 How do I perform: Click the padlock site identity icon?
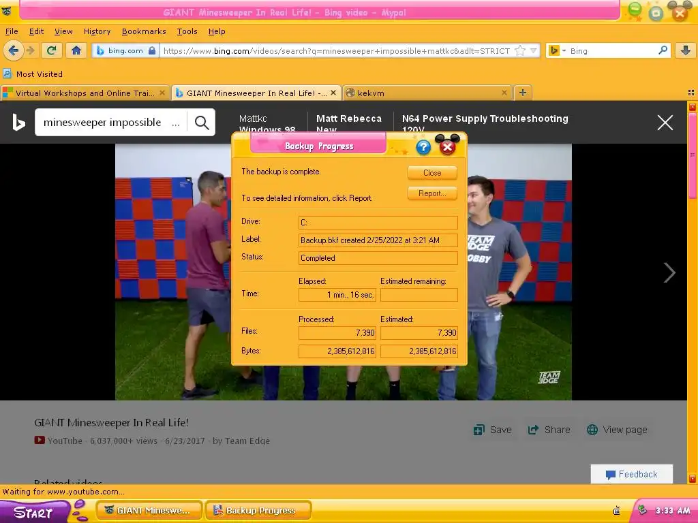pyautogui.click(x=152, y=50)
